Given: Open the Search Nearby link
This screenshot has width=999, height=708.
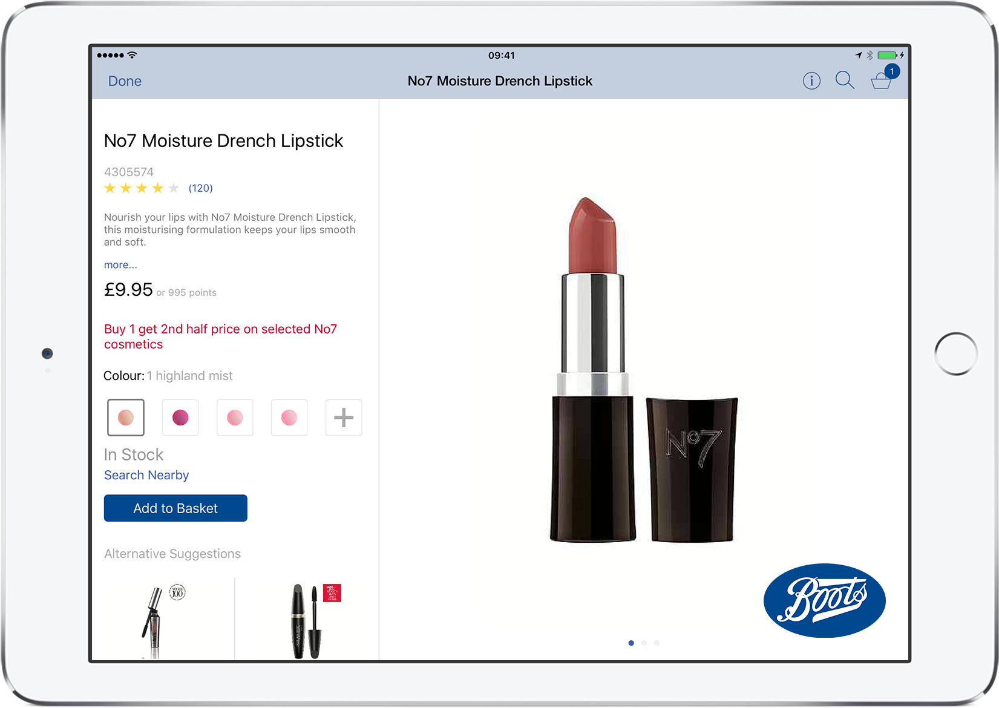Looking at the screenshot, I should pos(146,475).
